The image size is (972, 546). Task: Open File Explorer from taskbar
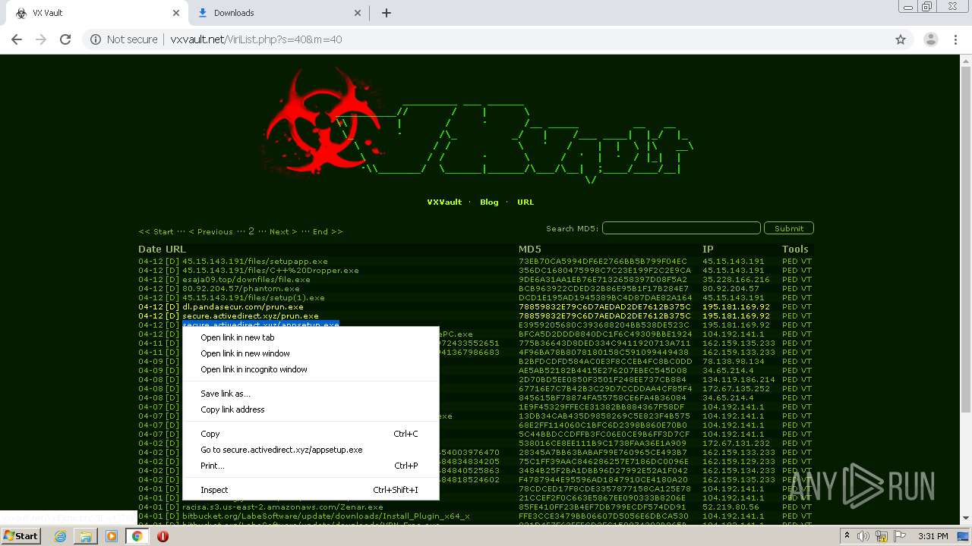coord(86,536)
